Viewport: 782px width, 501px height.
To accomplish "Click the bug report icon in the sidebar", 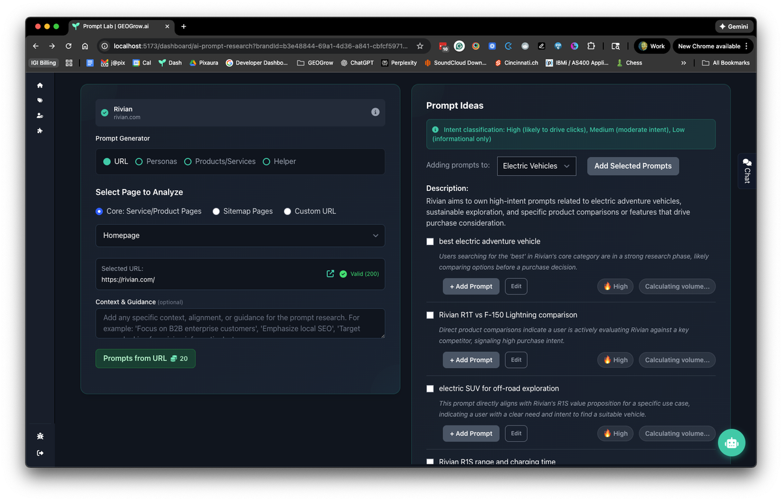I will tap(40, 436).
